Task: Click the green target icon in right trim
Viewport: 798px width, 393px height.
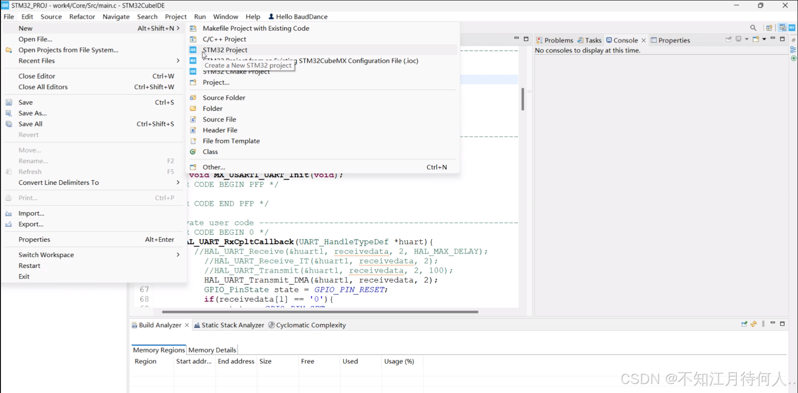Action: (x=794, y=58)
